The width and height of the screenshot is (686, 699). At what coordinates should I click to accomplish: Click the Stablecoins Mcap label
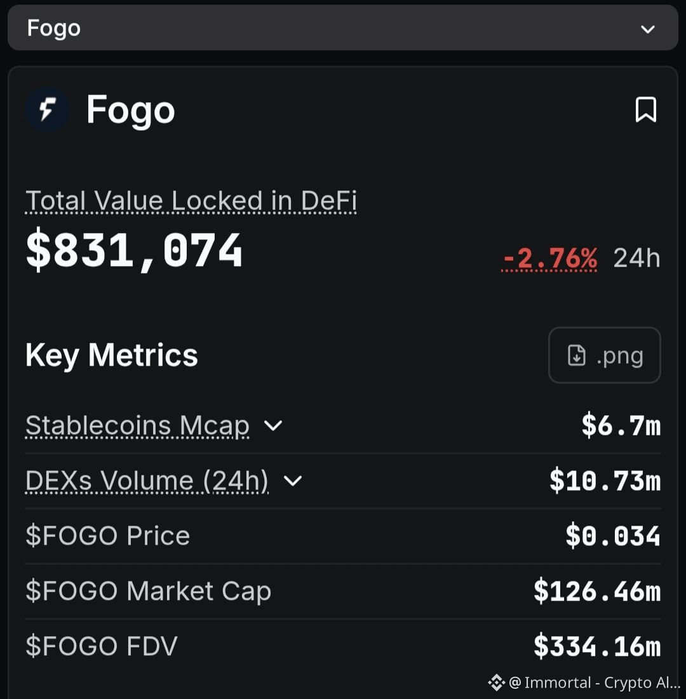(137, 425)
